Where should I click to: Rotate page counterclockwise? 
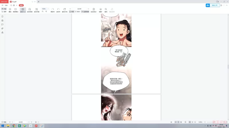click(58, 10)
